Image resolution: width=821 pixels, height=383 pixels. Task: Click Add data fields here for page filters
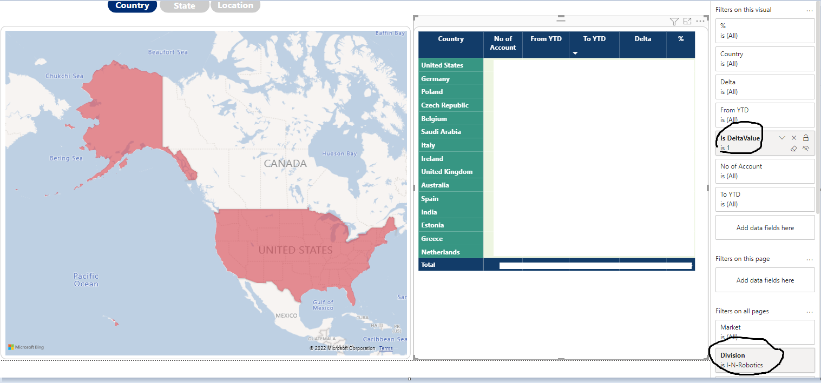765,280
